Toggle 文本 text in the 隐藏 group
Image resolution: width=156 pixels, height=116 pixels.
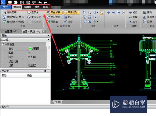pyautogui.click(x=133, y=21)
